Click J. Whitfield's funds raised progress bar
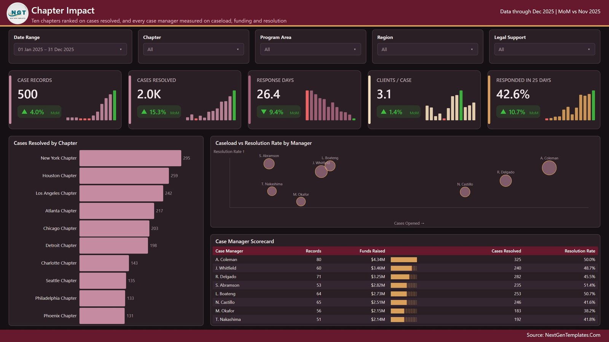The height and width of the screenshot is (342, 609). click(x=404, y=268)
